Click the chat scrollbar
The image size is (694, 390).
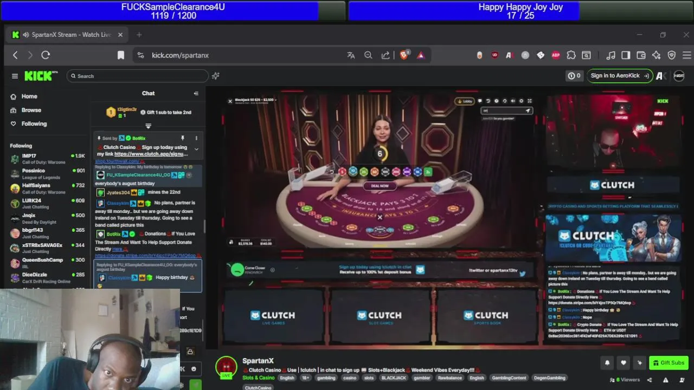204,227
